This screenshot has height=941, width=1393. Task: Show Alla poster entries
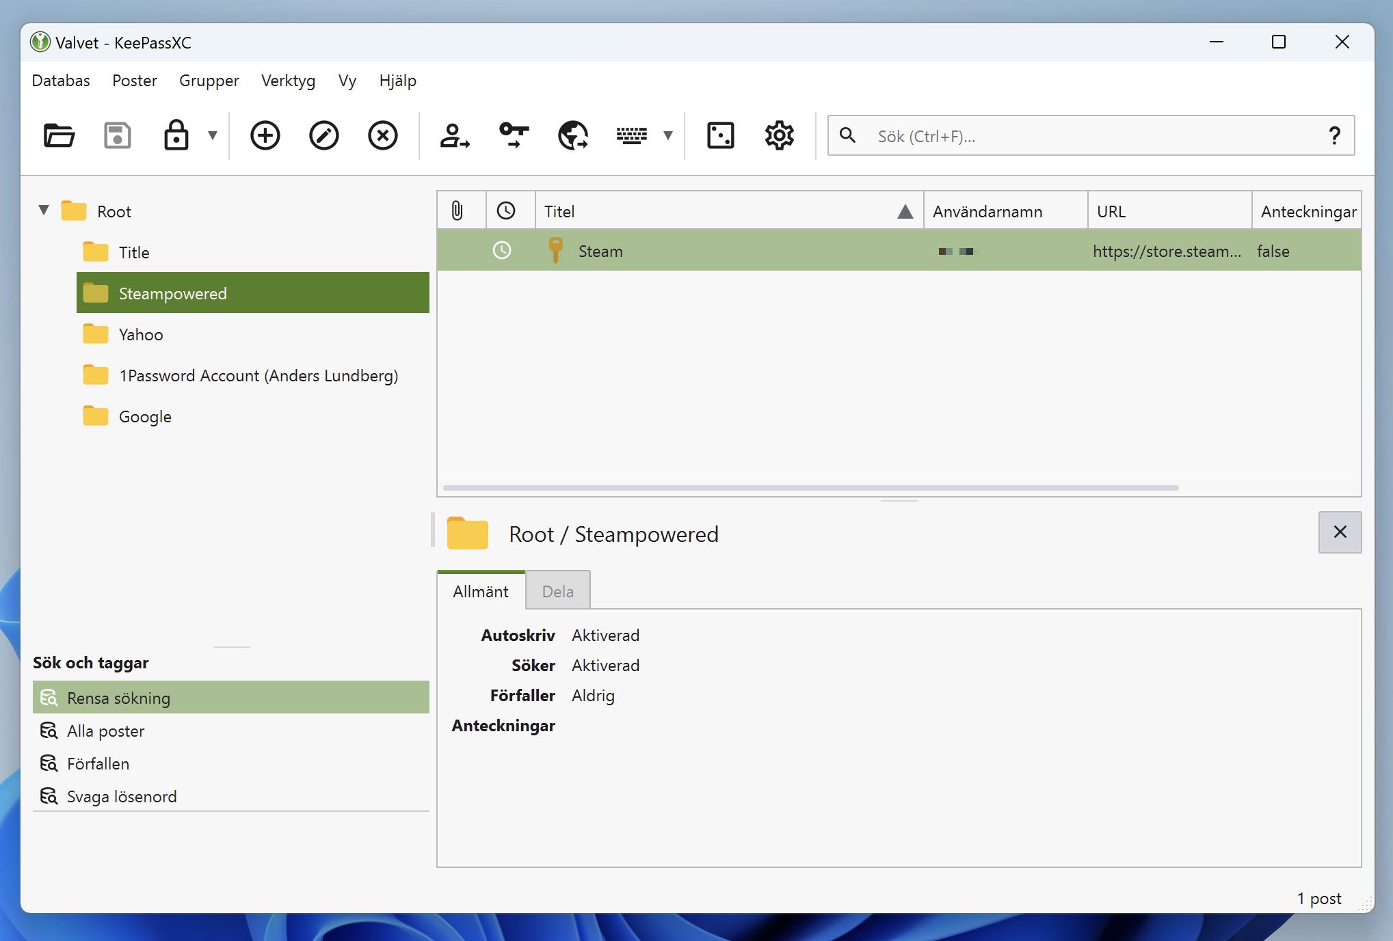pos(105,731)
